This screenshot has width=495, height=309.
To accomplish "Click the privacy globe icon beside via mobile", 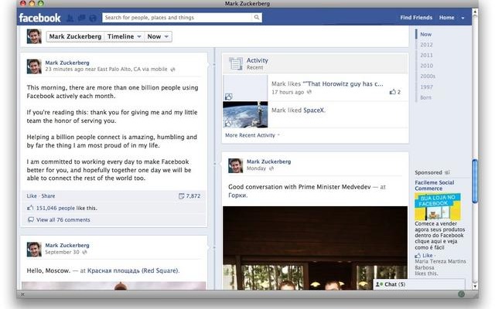I will point(172,70).
